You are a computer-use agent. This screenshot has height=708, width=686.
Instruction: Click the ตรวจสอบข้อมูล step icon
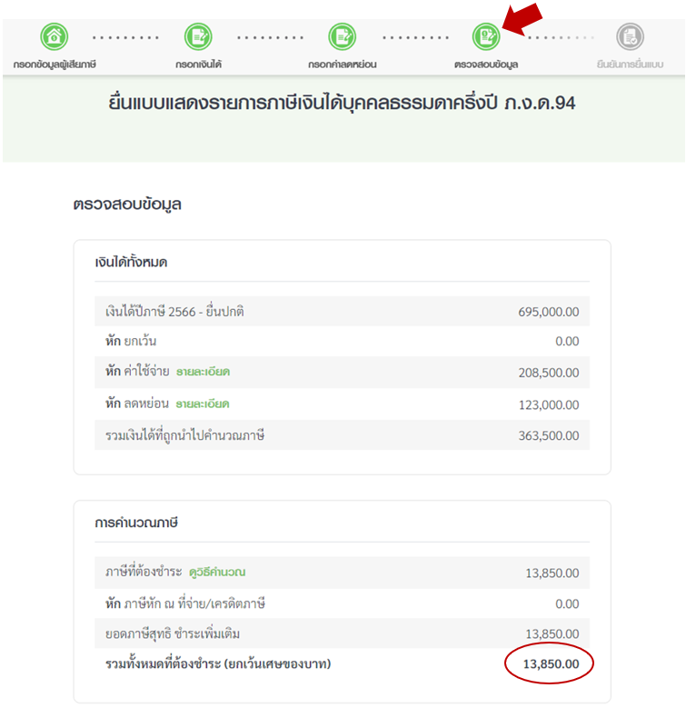tap(486, 36)
